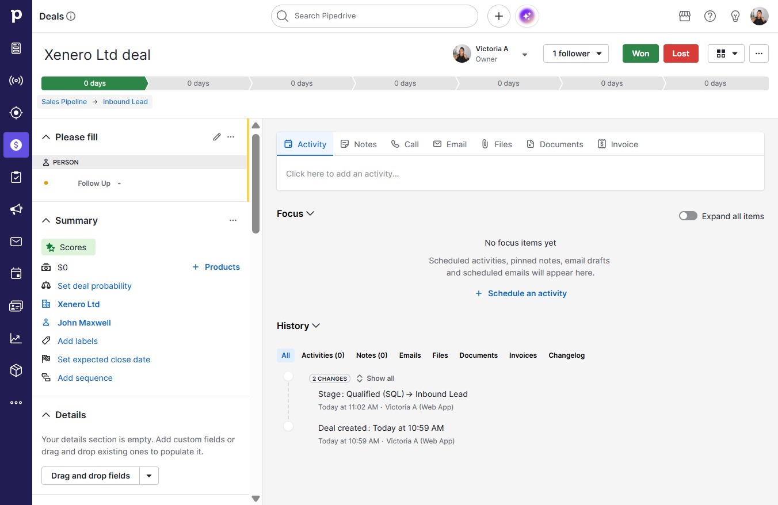
Task: Mark the deal as Won
Action: tap(640, 53)
